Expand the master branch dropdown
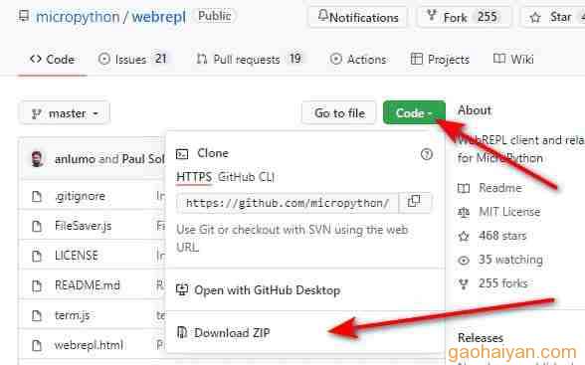The height and width of the screenshot is (365, 585). [x=65, y=113]
